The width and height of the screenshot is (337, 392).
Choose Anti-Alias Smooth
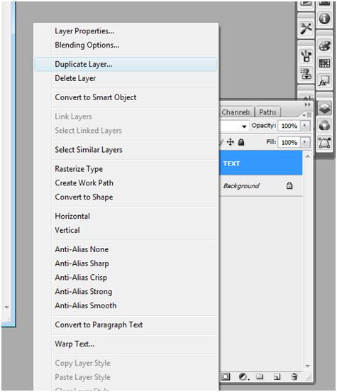pos(126,305)
